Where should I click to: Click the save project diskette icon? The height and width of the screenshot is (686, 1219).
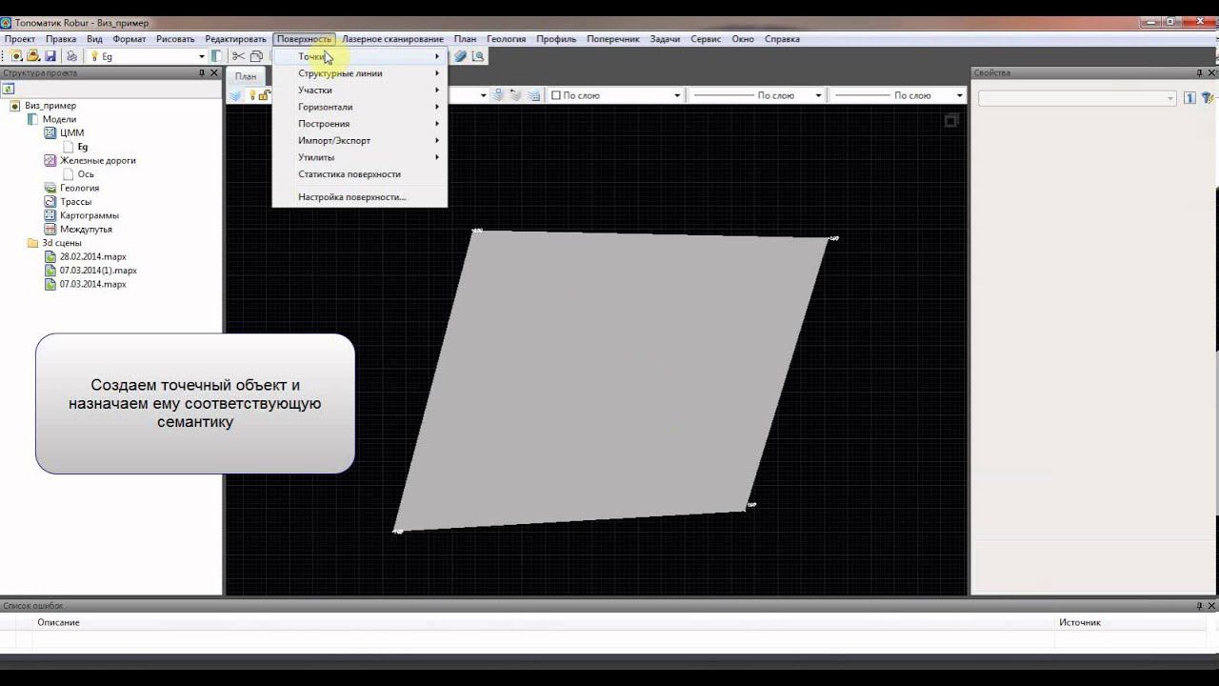tap(50, 56)
